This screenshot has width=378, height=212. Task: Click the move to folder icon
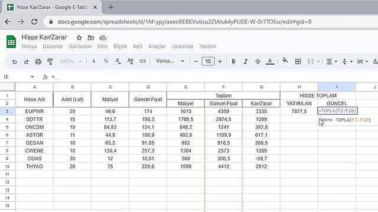click(91, 38)
